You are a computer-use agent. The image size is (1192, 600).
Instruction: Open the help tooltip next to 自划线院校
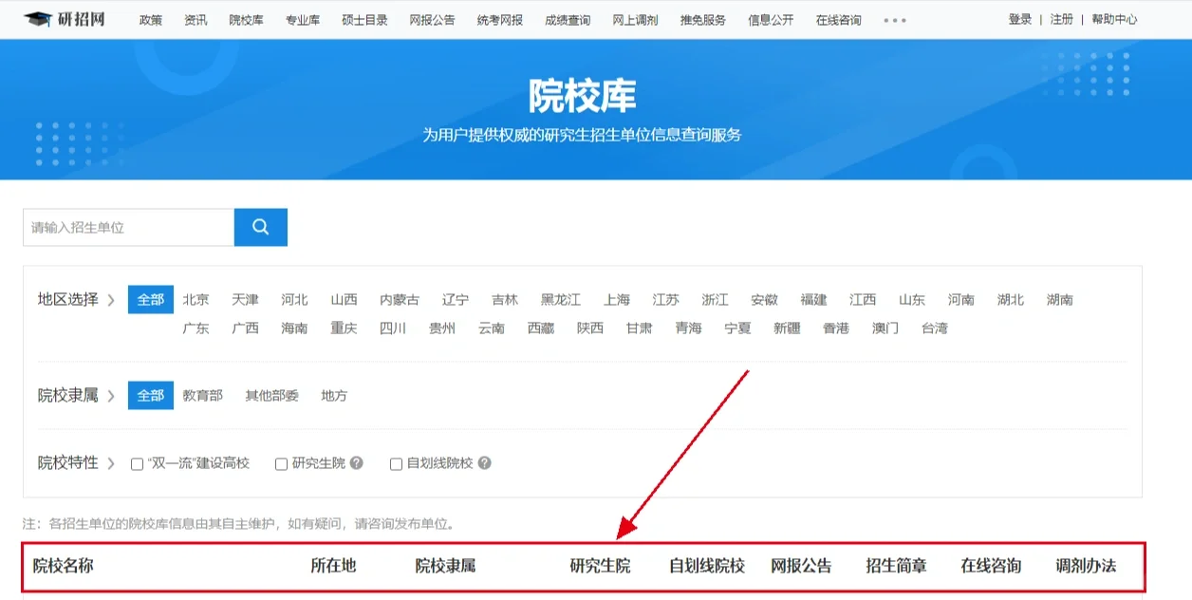[485, 463]
